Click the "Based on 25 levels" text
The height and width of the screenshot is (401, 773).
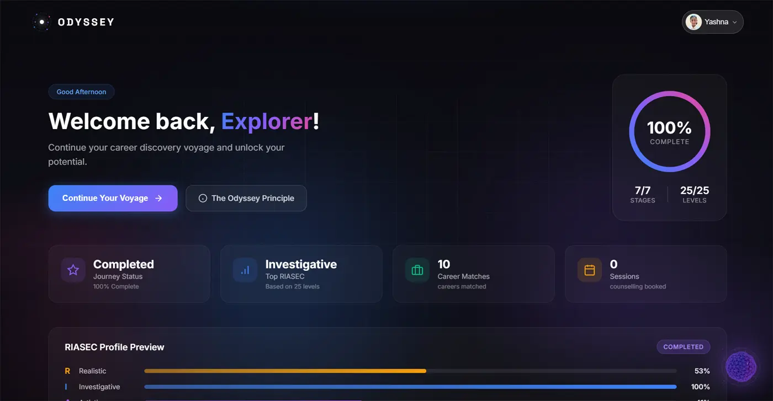(x=293, y=287)
